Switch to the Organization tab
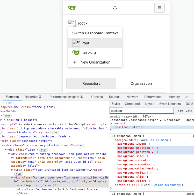The height and width of the screenshot is (195, 194). 141,83
